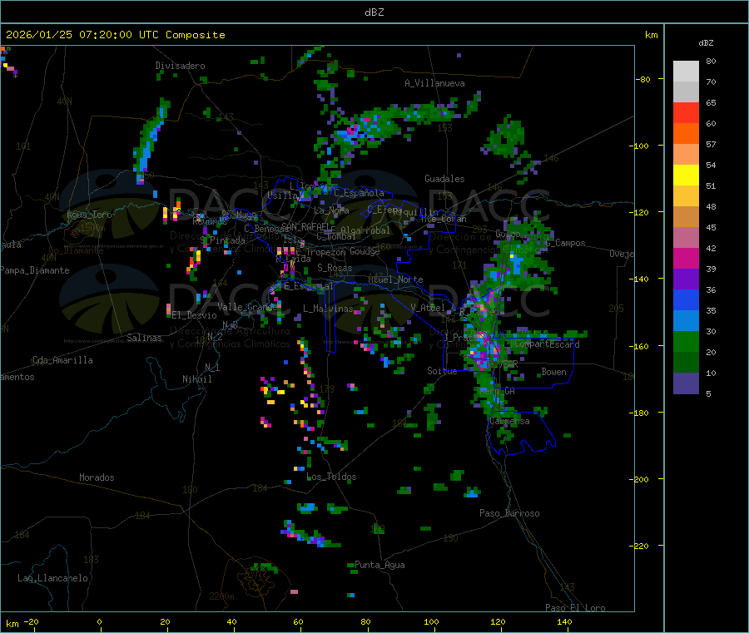
Task: Click the 0 km horizontal axis tick
Action: pos(99,621)
